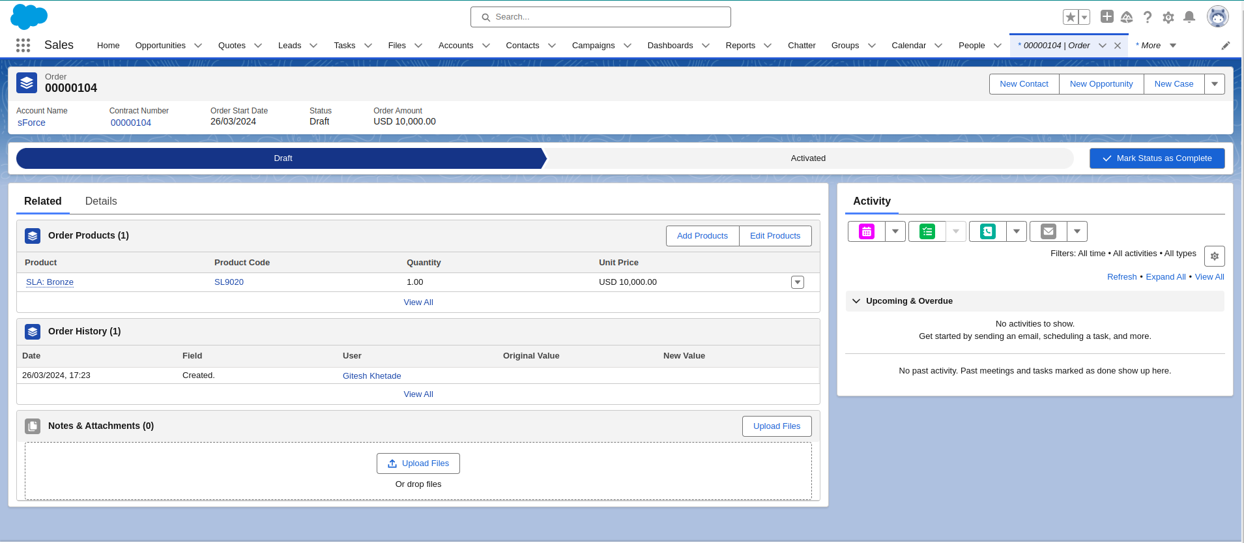The width and height of the screenshot is (1244, 543).
Task: Click inside the global Search box
Action: pos(601,17)
